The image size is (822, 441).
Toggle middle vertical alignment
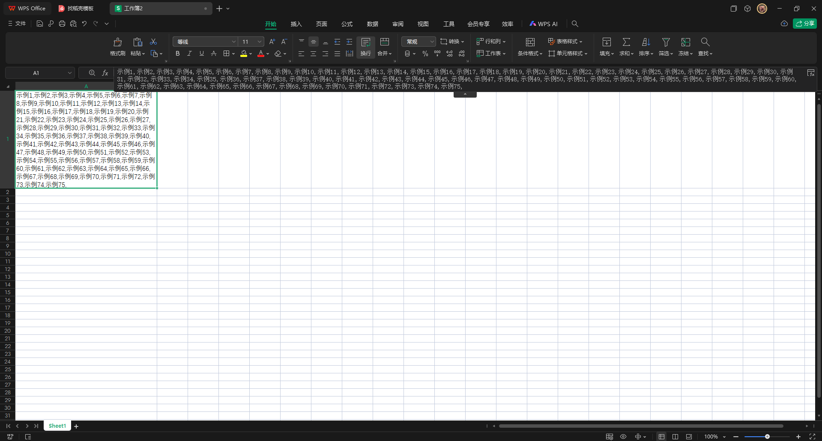314,42
